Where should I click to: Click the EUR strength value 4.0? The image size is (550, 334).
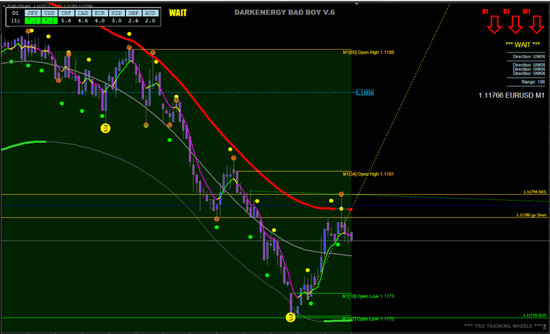click(100, 21)
